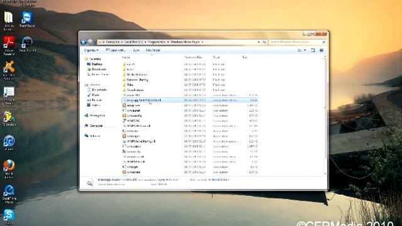Create a New folder from the toolbar
This screenshot has width=402, height=226.
[153, 50]
